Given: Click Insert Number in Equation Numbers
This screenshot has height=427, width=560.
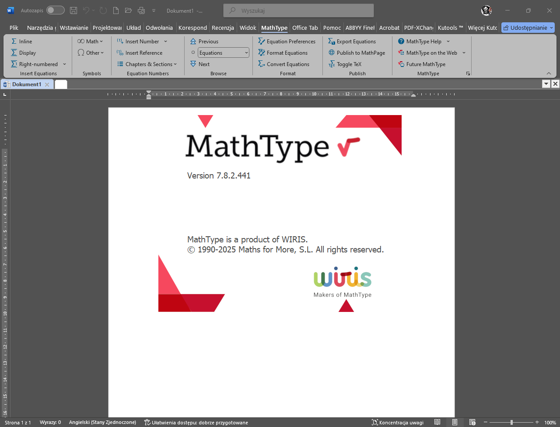Looking at the screenshot, I should pos(138,42).
